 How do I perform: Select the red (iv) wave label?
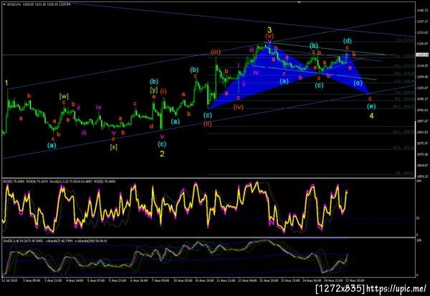239,107
